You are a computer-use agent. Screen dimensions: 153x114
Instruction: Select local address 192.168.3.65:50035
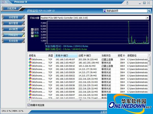tap(65, 79)
